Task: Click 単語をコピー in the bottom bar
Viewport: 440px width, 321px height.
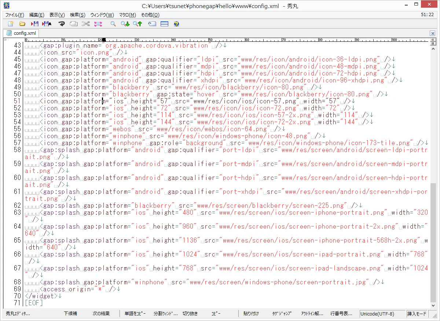Action: [x=135, y=314]
